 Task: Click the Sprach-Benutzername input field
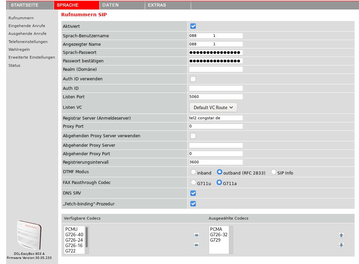[216, 36]
